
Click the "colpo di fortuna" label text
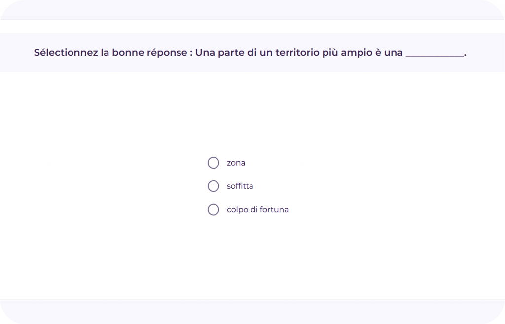coord(257,210)
